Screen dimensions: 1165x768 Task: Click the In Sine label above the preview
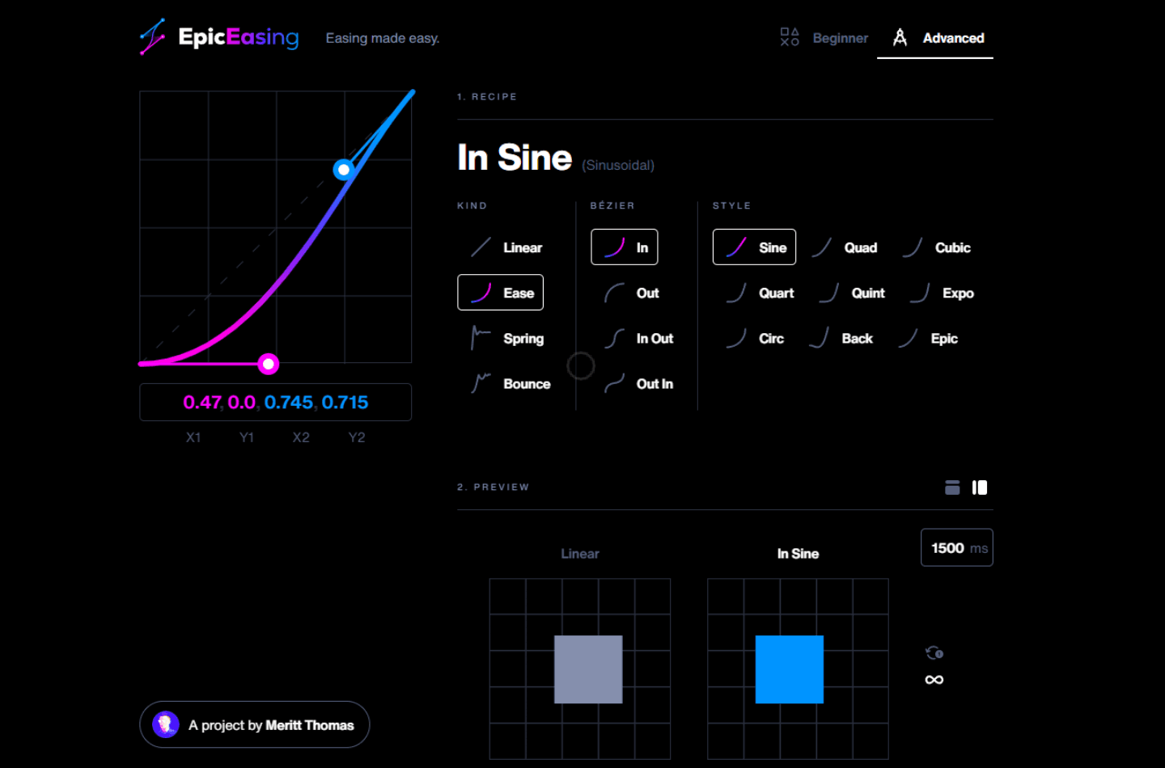pos(798,554)
